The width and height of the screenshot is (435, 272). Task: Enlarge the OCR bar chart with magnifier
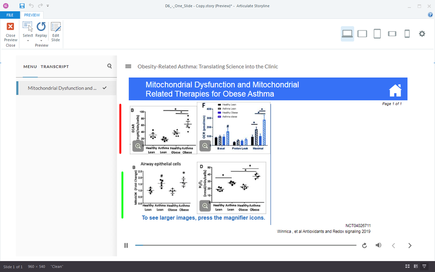(205, 146)
